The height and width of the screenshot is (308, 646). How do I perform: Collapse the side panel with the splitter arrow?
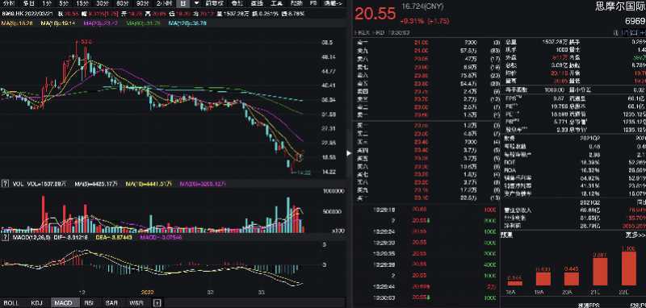pyautogui.click(x=349, y=153)
